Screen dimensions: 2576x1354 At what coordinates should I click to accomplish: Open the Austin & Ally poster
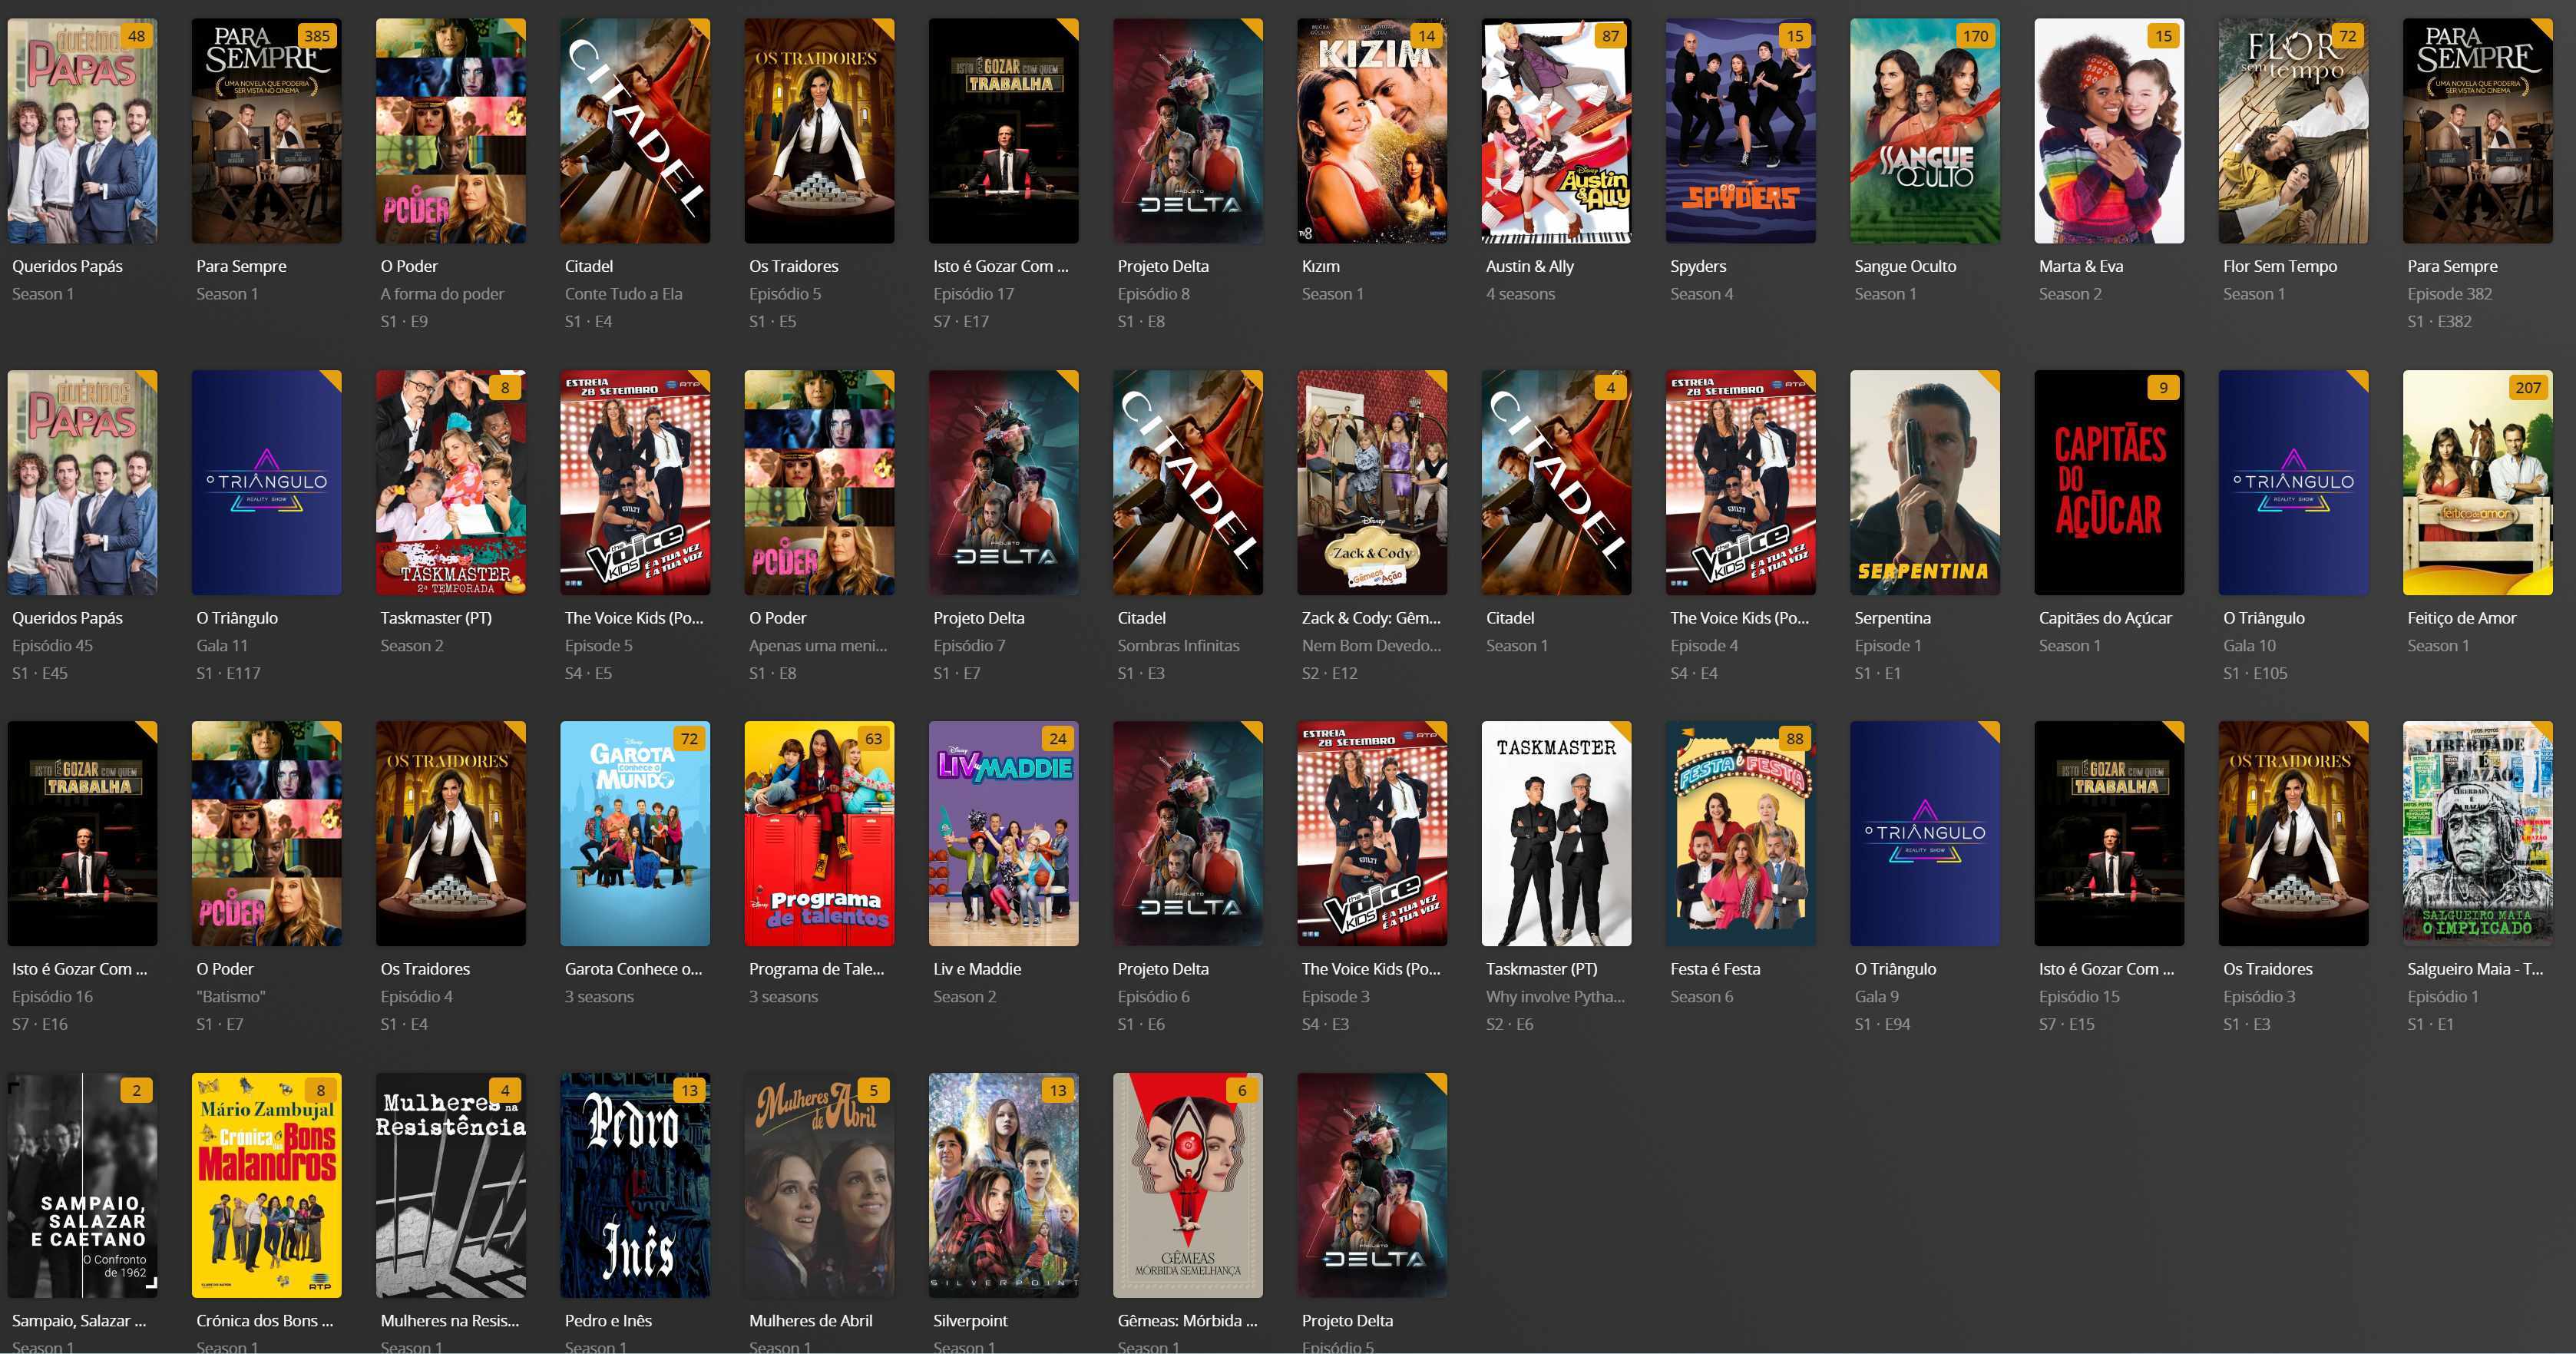pyautogui.click(x=1556, y=131)
